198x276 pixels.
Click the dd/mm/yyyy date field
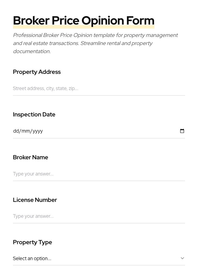[x=81, y=131]
